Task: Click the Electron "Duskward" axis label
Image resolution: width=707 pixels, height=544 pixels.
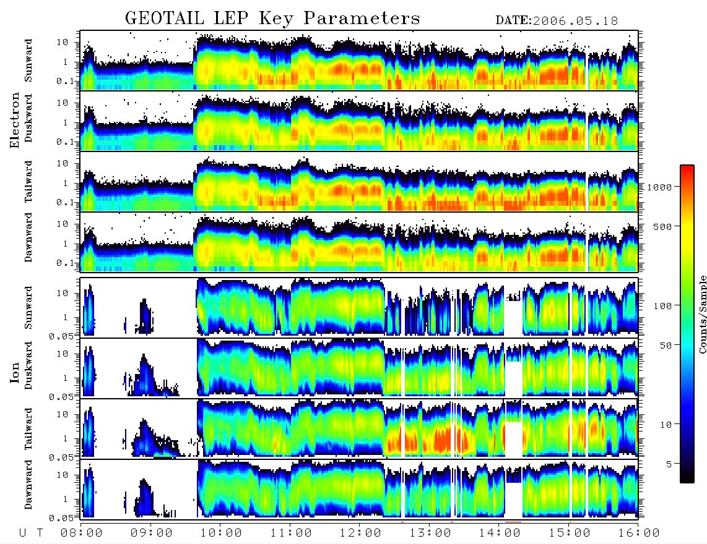Action: coord(28,119)
